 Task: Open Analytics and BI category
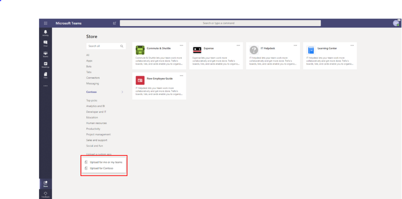click(96, 106)
